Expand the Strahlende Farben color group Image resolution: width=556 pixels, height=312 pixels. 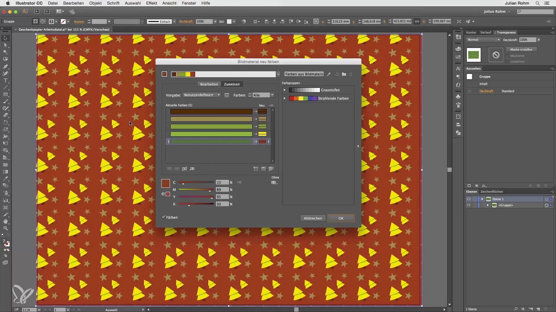pyautogui.click(x=285, y=98)
